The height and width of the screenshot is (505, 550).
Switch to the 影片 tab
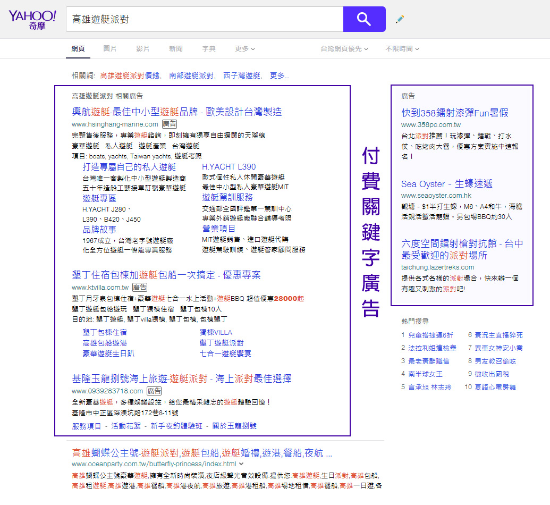tap(143, 49)
